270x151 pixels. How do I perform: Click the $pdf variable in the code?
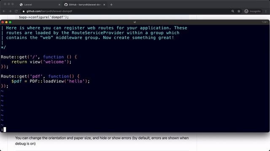[16, 81]
